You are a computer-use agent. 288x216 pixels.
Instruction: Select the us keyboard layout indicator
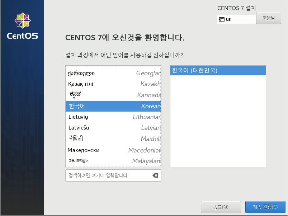pyautogui.click(x=237, y=19)
